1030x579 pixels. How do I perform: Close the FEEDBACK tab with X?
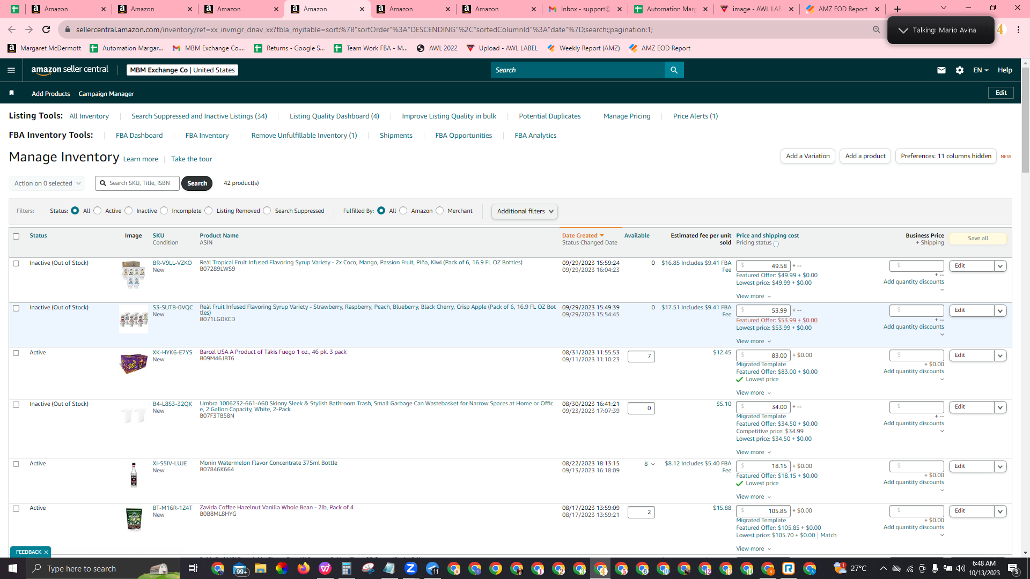coord(46,552)
